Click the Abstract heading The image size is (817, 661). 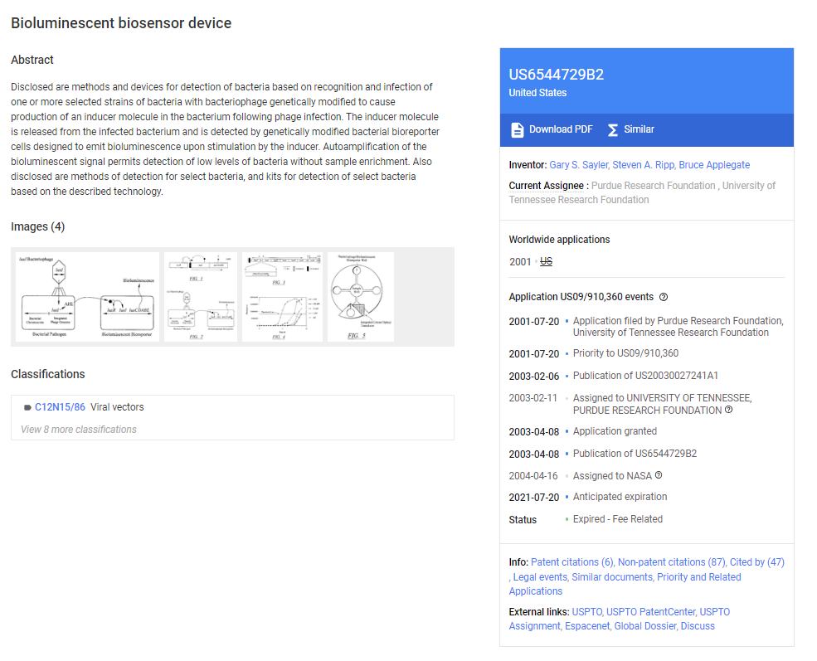[x=32, y=60]
